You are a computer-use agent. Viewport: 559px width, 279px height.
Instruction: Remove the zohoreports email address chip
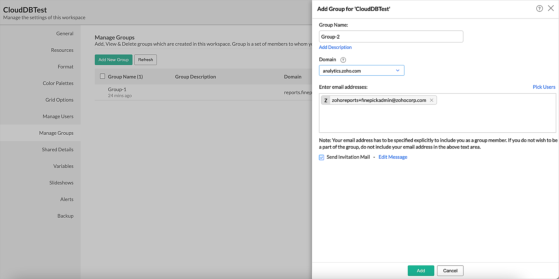coord(432,100)
